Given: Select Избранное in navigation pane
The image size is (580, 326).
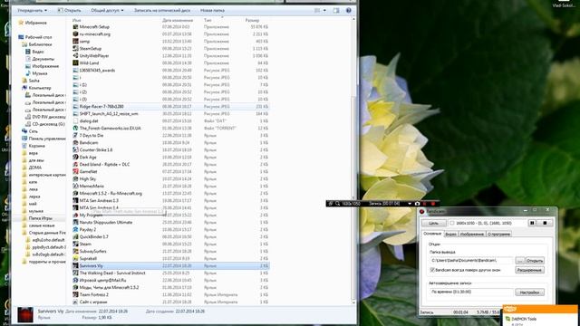Looking at the screenshot, I should coord(35,23).
